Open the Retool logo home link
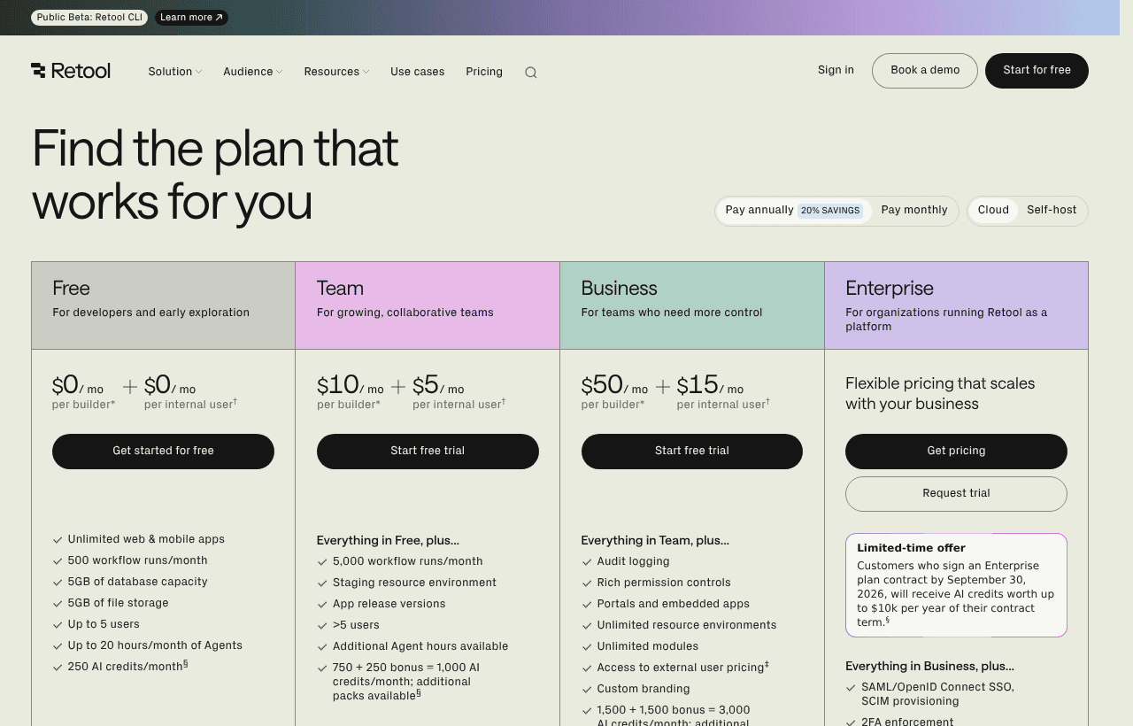The image size is (1133, 726). point(71,71)
